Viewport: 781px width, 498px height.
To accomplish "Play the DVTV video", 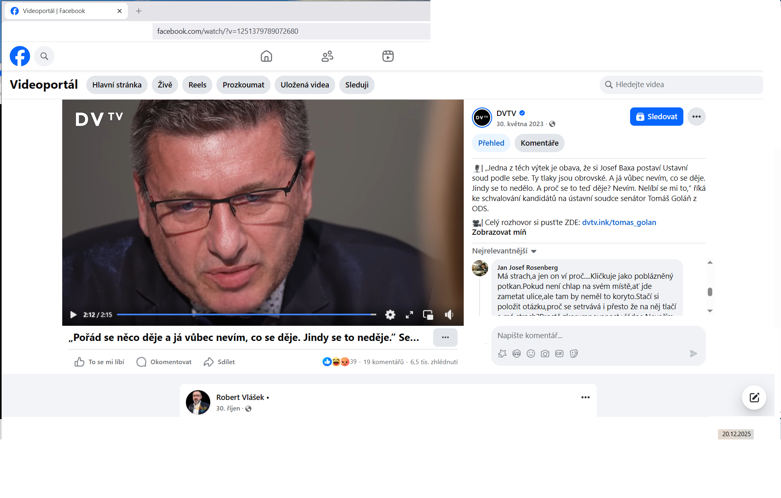I will (x=73, y=315).
